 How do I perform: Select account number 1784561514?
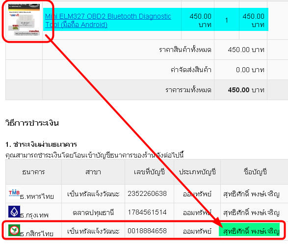[147, 213]
